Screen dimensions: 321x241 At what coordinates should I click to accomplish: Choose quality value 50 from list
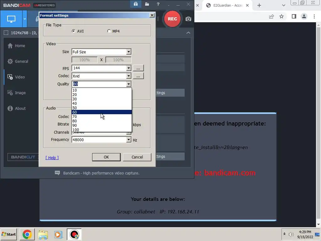click(102, 108)
